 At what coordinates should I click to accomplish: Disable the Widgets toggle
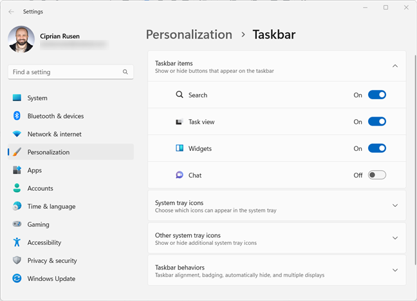pos(377,148)
